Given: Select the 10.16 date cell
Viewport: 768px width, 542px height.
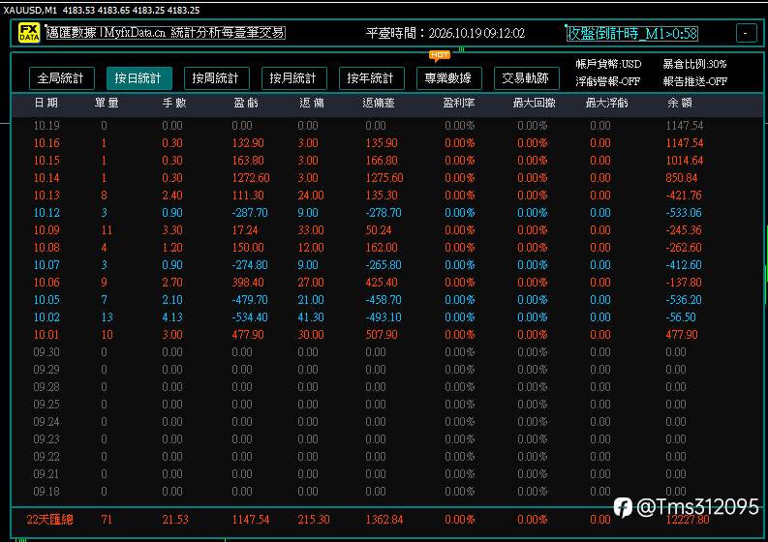Looking at the screenshot, I should click(46, 143).
